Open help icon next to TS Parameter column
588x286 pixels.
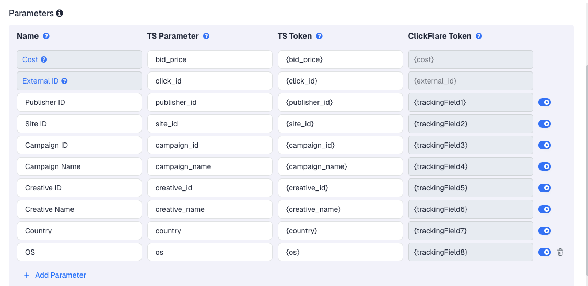[206, 37]
